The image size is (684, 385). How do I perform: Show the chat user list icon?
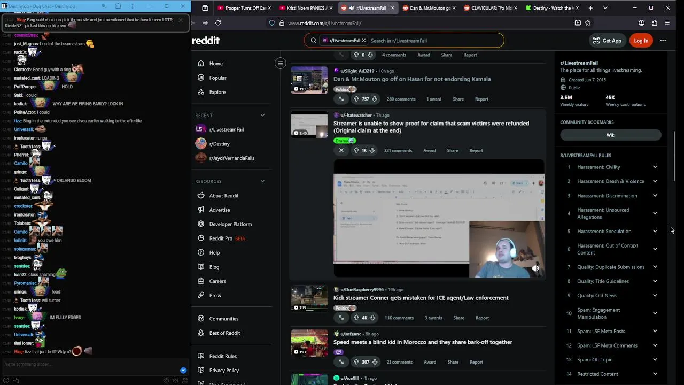click(185, 380)
